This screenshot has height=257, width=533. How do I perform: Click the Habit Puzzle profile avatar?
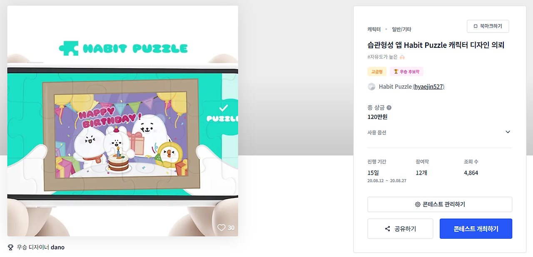[371, 86]
